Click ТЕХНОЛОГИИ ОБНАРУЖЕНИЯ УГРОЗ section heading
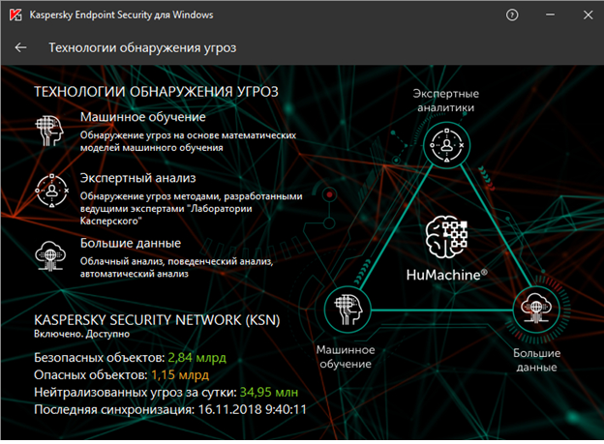This screenshot has height=444, width=604. 156,92
